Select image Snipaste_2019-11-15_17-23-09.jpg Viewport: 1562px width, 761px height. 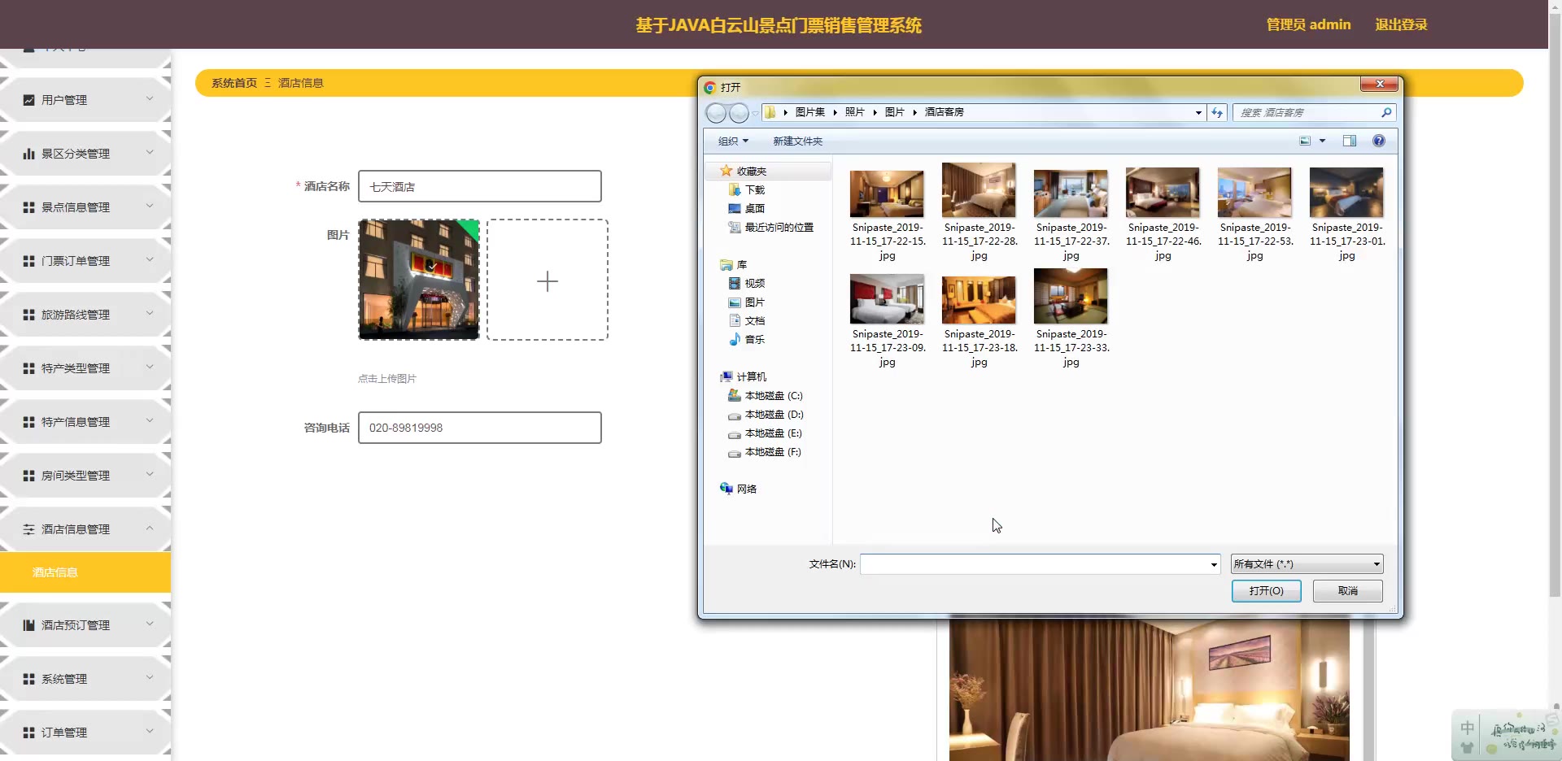(887, 320)
